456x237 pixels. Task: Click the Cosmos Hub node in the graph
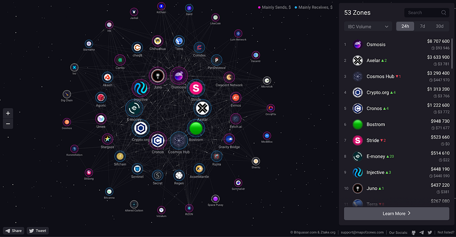[x=179, y=141]
